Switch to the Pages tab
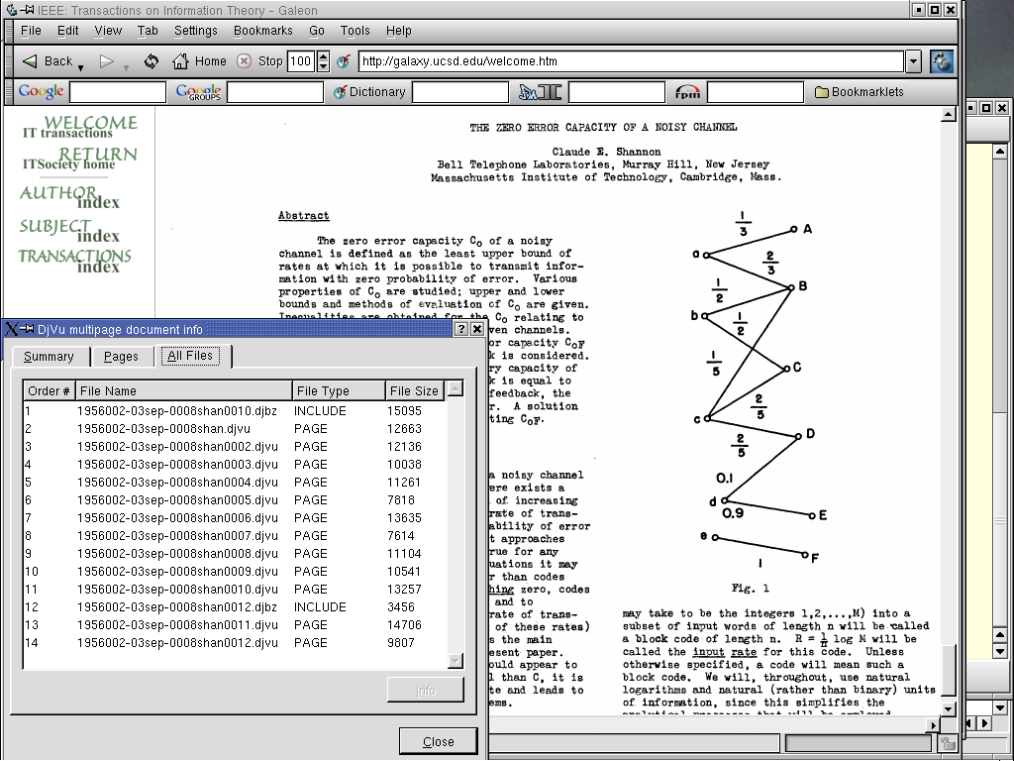1014x761 pixels. pos(121,357)
